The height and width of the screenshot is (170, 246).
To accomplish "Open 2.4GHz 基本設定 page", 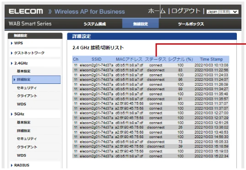I will tap(23, 71).
